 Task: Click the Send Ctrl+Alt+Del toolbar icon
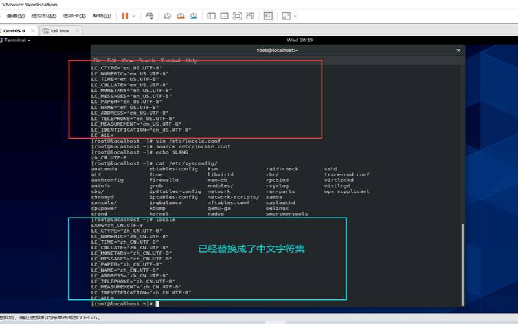[x=150, y=16]
